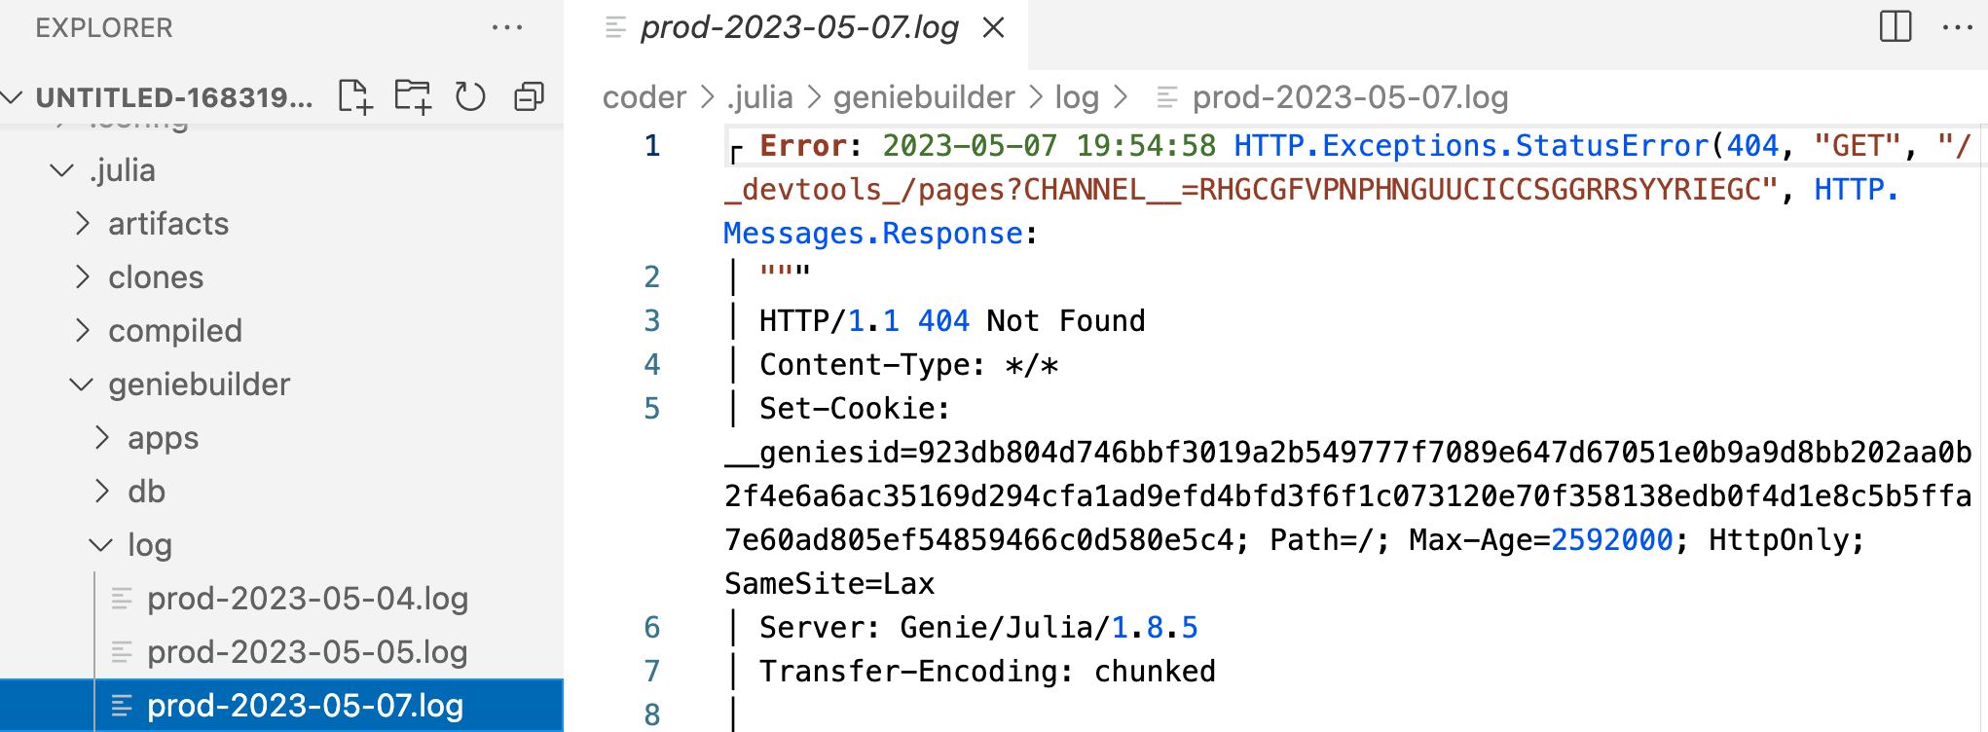Collapse all folders in Explorer
Screen dimensions: 1988x732
pos(530,96)
